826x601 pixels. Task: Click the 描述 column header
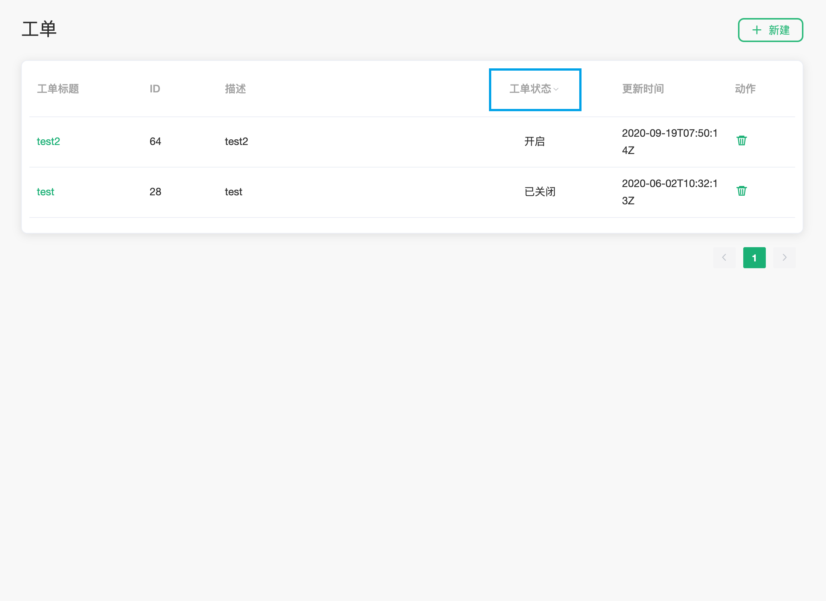235,89
